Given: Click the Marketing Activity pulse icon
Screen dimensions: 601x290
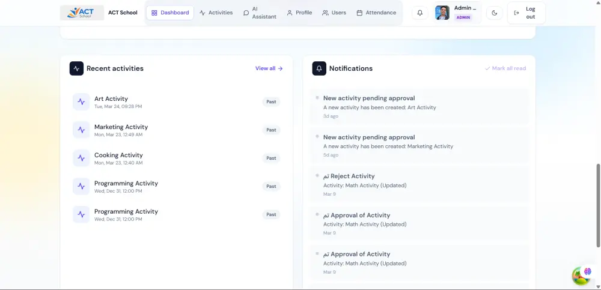Looking at the screenshot, I should (x=81, y=130).
